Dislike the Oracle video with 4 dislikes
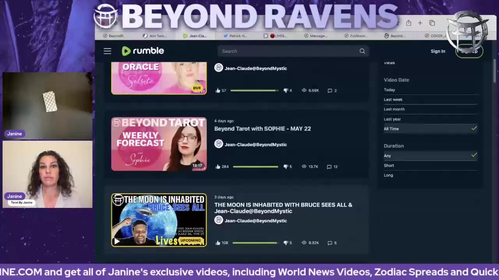The height and width of the screenshot is (280, 499). 286,91
